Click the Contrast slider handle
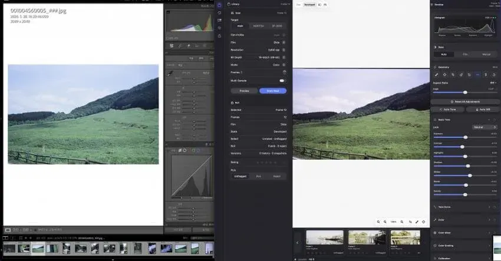The image size is (501, 261). click(462, 147)
